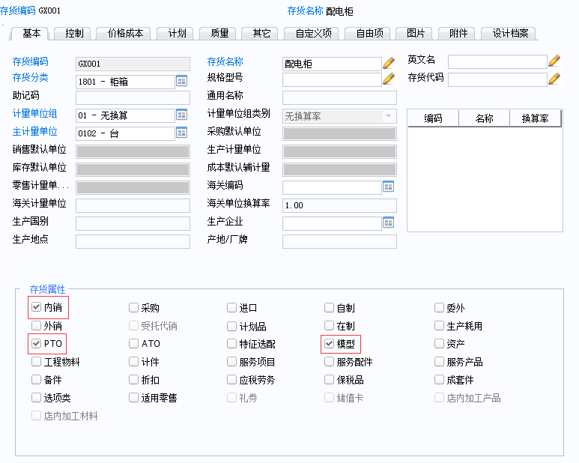Click the pencil icon beside 规格型号 field
Screen dimensions: 579x463
(389, 79)
